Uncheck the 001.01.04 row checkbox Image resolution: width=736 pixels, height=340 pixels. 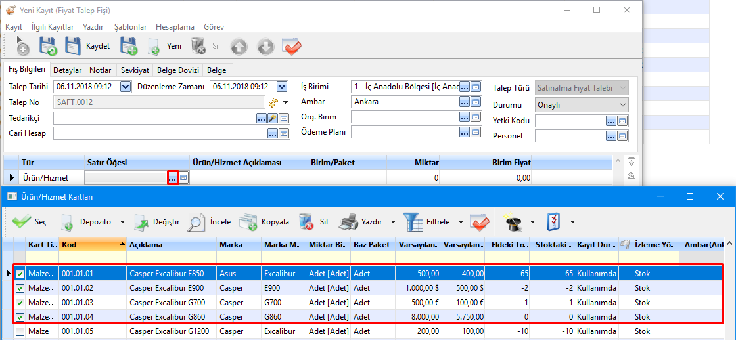pos(20,317)
